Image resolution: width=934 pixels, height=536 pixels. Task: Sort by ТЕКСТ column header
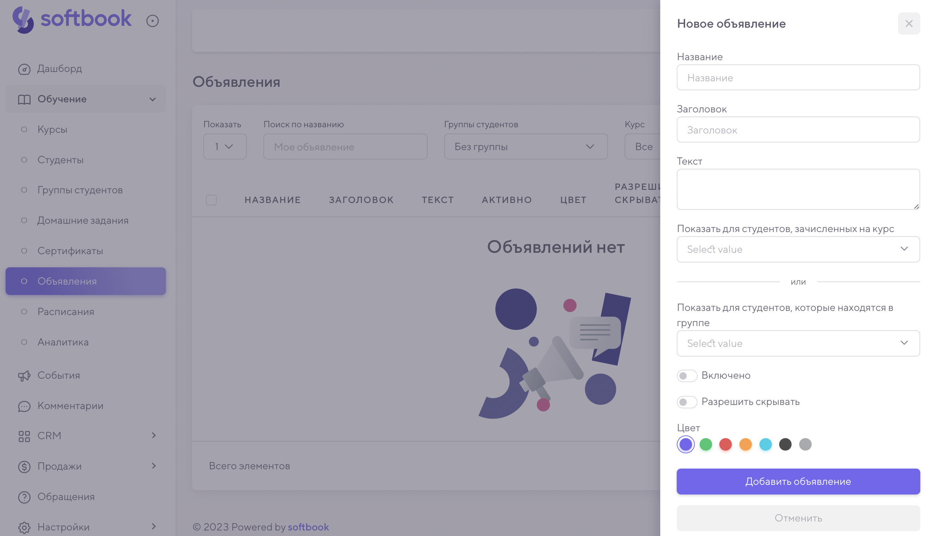point(437,200)
